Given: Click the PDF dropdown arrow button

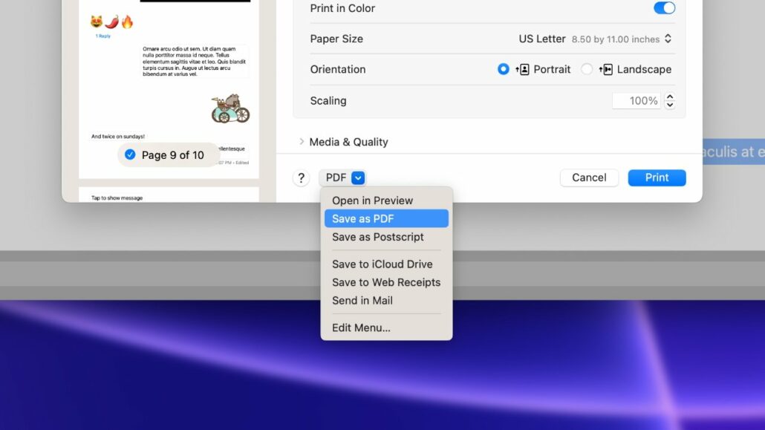Looking at the screenshot, I should click(x=358, y=178).
